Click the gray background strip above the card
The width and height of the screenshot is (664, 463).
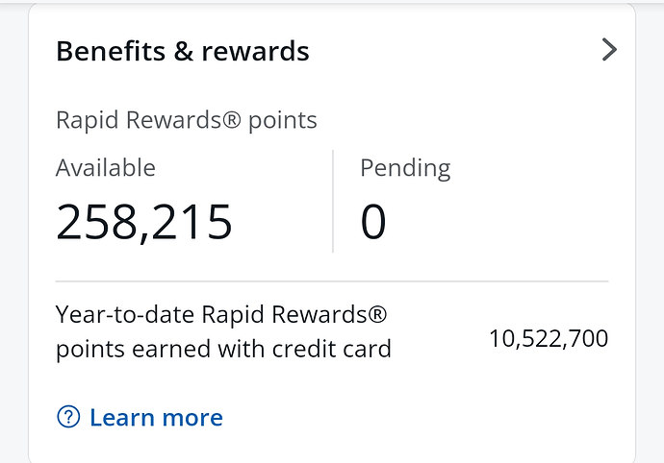[332, 2]
